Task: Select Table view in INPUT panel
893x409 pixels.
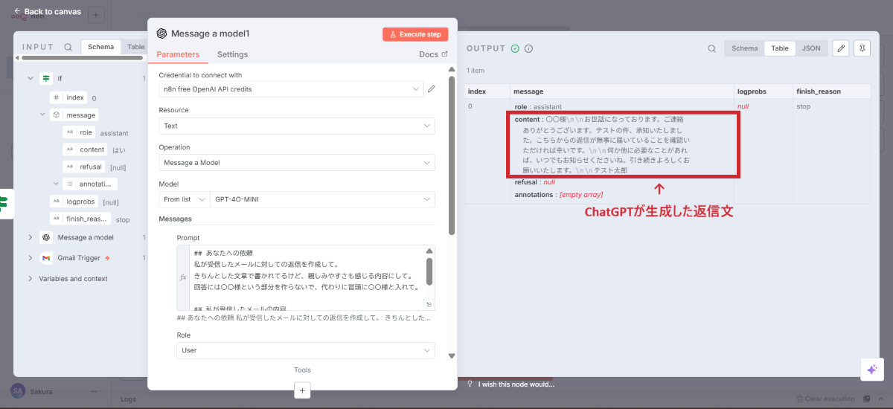Action: point(135,47)
